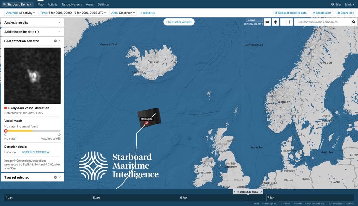Open the map layers icon
This screenshot has width=358, height=206.
tap(275, 22)
